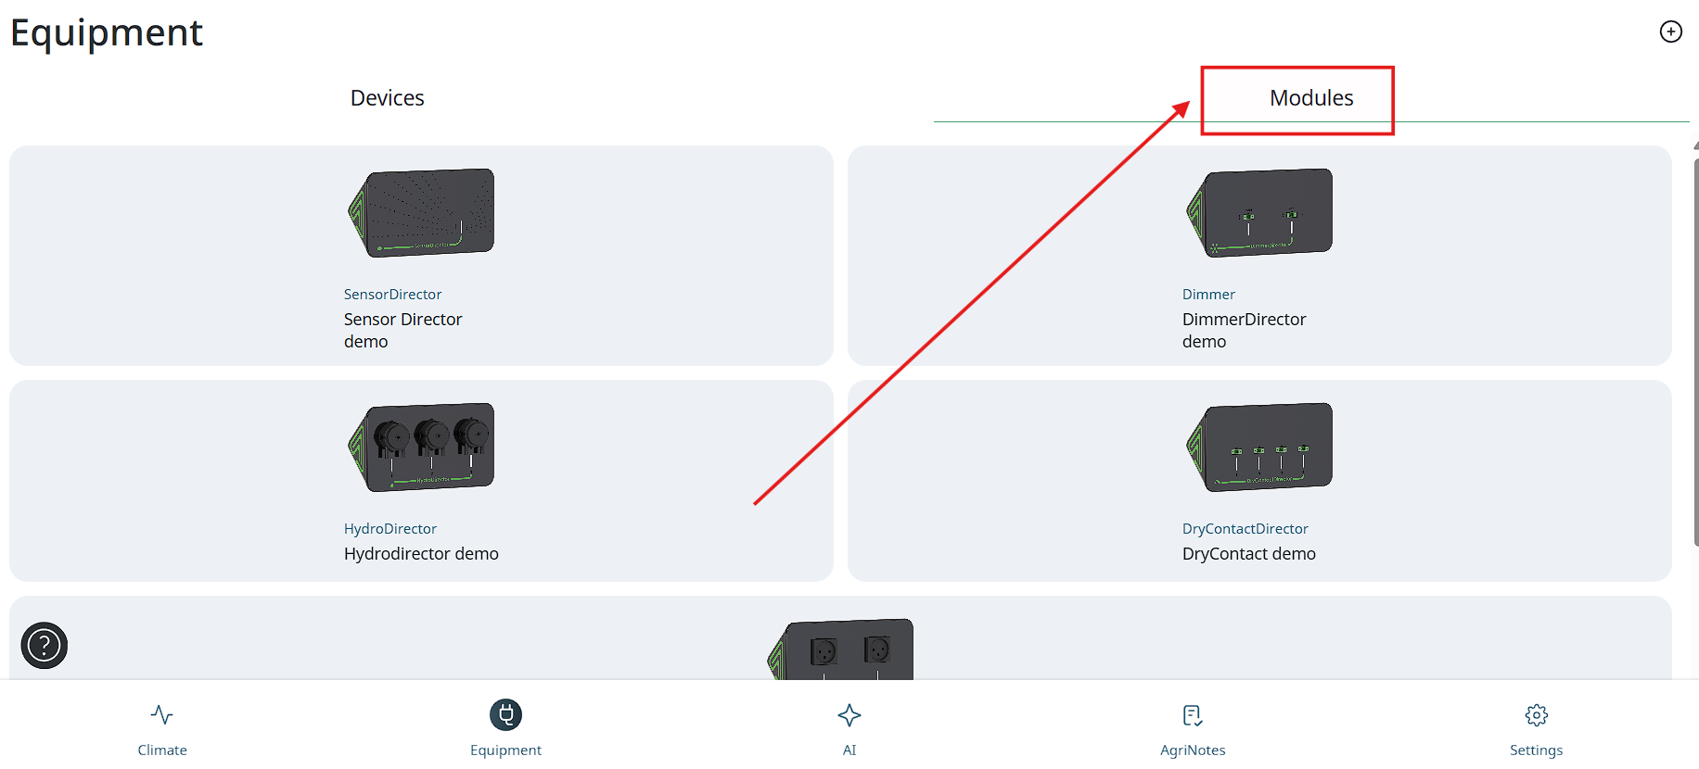Switch to the Modules tab
The width and height of the screenshot is (1699, 769).
coord(1311,98)
